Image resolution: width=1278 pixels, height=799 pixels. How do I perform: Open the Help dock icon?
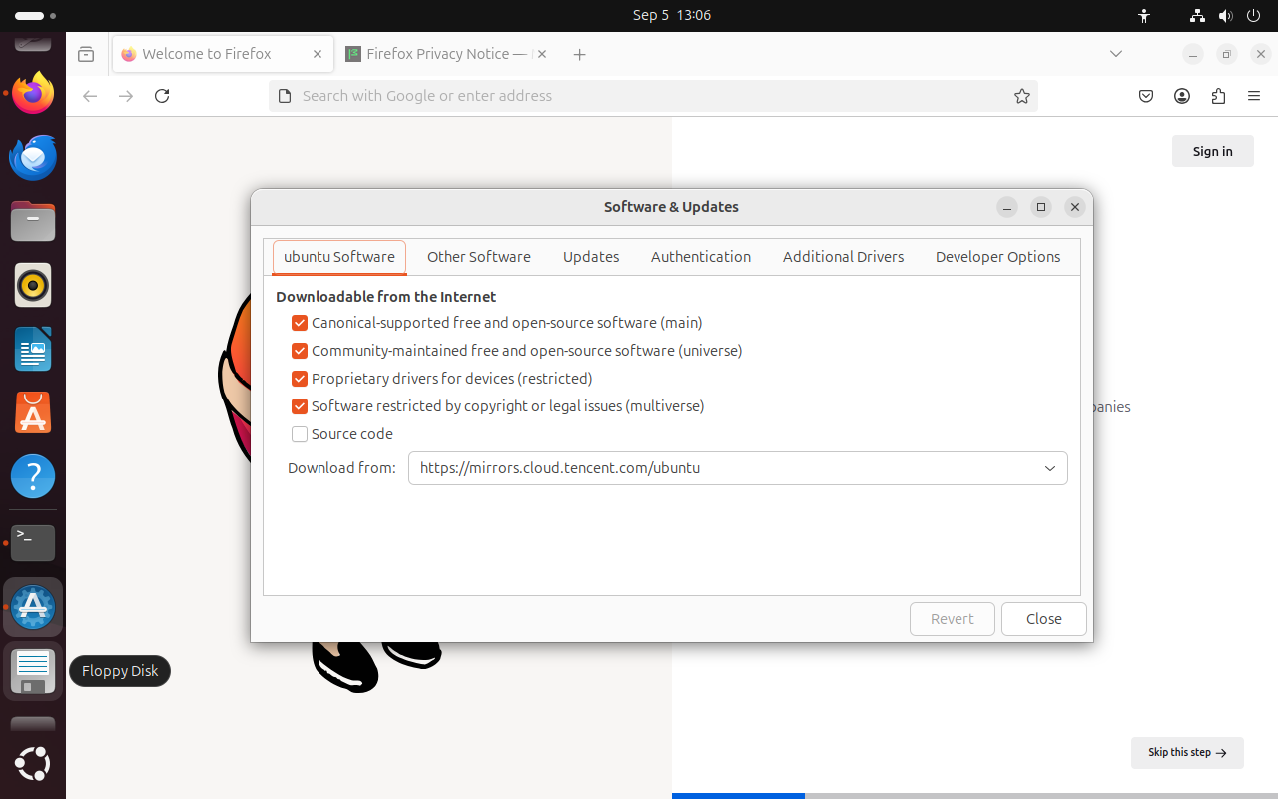coord(33,477)
